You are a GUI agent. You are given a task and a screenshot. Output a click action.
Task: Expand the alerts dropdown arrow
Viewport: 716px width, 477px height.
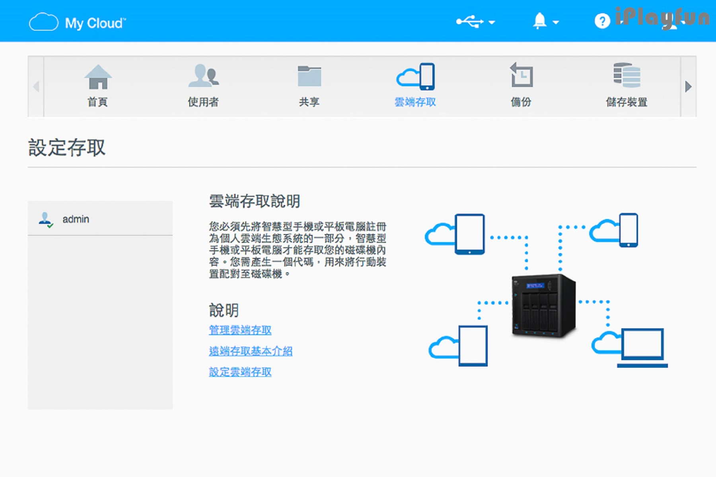pos(556,23)
